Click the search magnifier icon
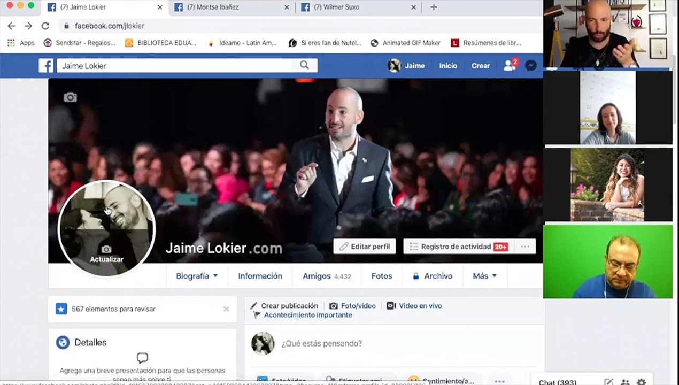The width and height of the screenshot is (679, 385). point(304,65)
